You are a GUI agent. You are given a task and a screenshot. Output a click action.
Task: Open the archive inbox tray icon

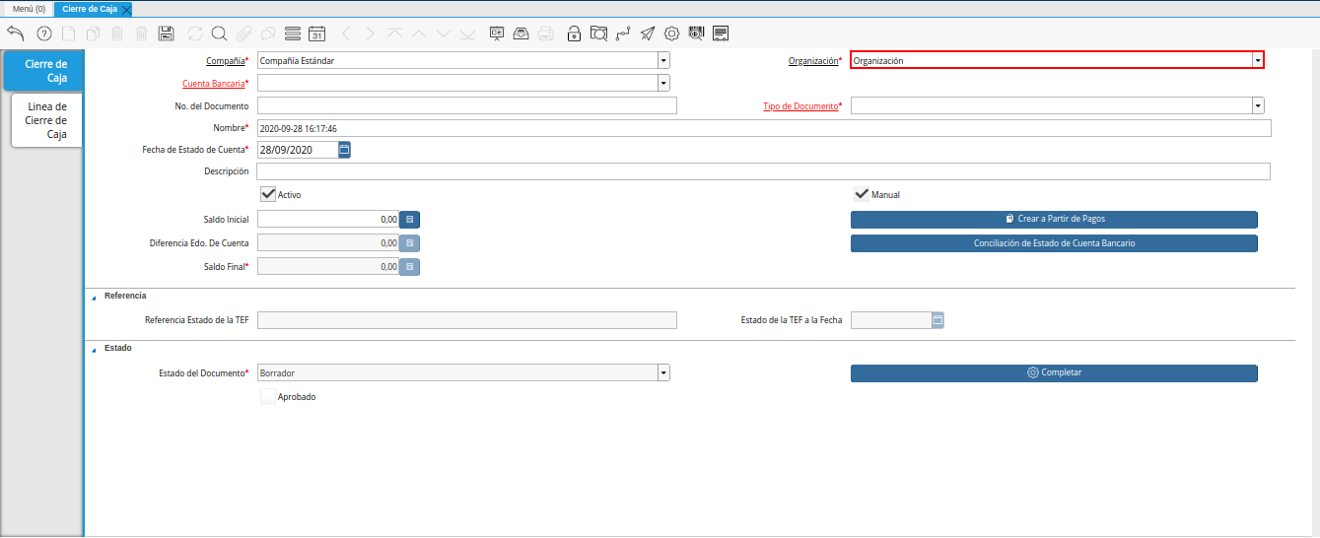521,34
